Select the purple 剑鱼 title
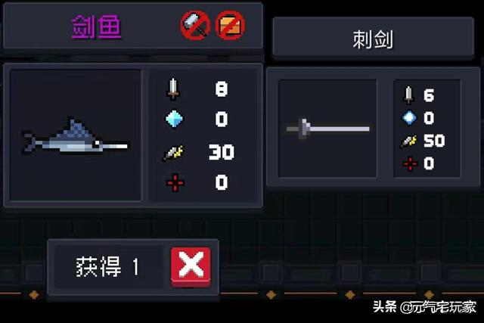The image size is (484, 323). pyautogui.click(x=96, y=27)
